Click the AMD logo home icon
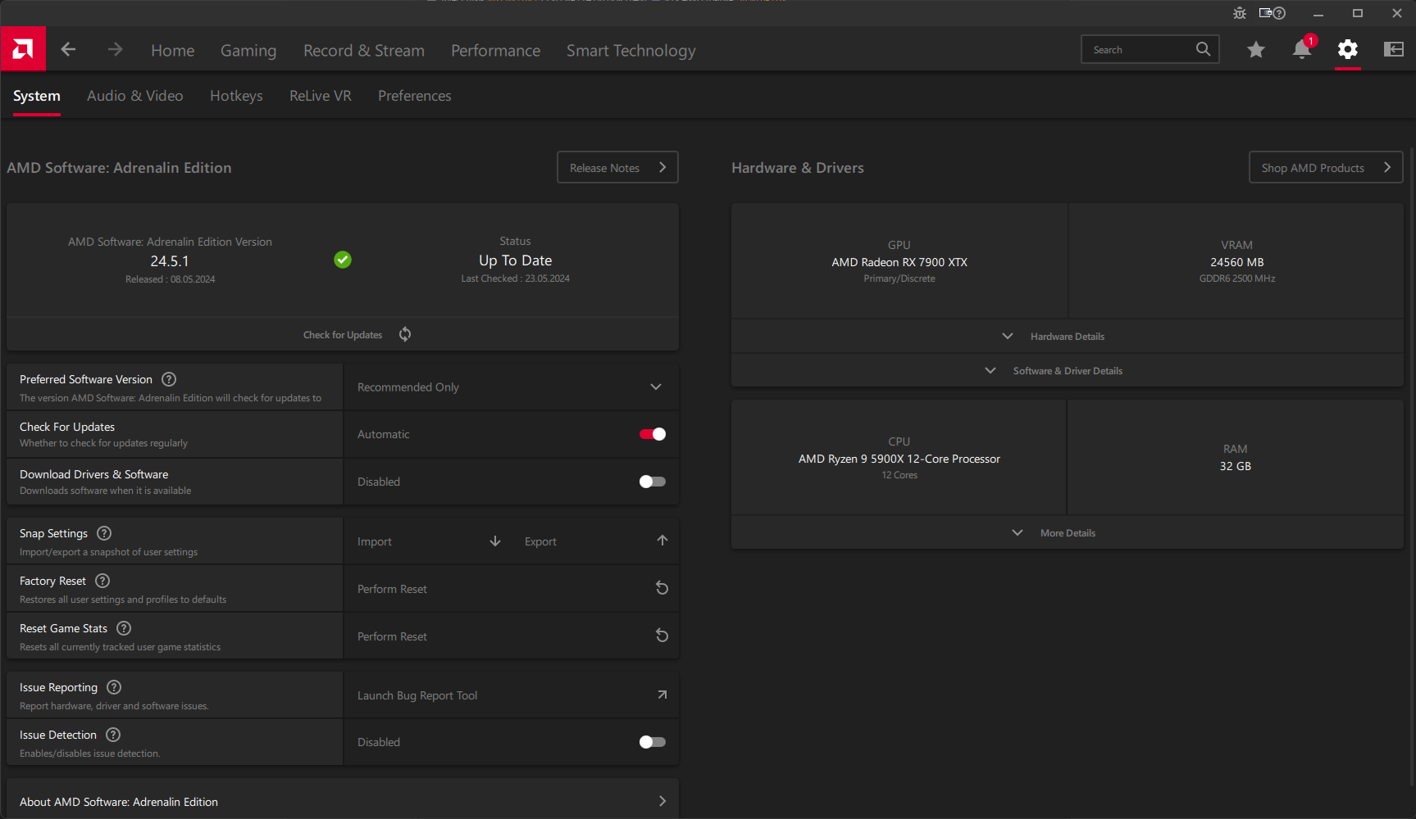 coord(23,49)
